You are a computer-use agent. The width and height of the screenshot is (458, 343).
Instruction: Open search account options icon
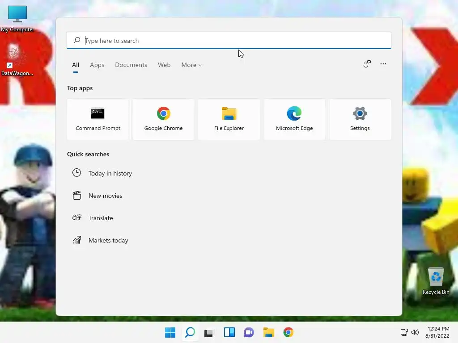(367, 64)
